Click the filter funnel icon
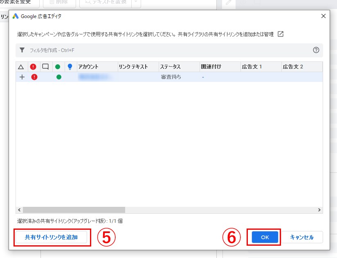Viewport: 337px width, 258px height. pyautogui.click(x=22, y=50)
